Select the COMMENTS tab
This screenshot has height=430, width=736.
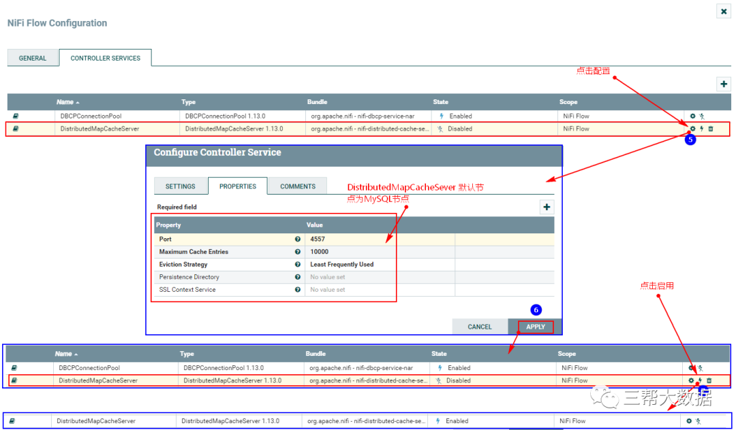click(298, 186)
